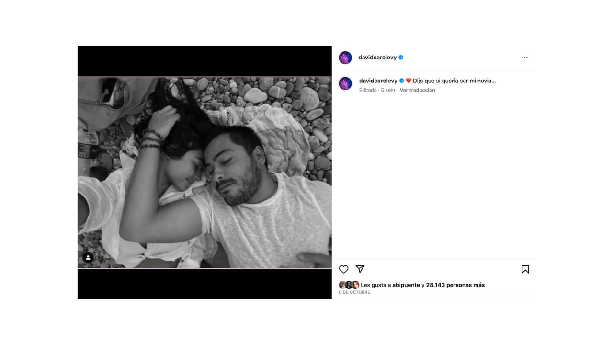Click the '5 sem' caption timestamp
Image resolution: width=613 pixels, height=345 pixels.
(388, 90)
